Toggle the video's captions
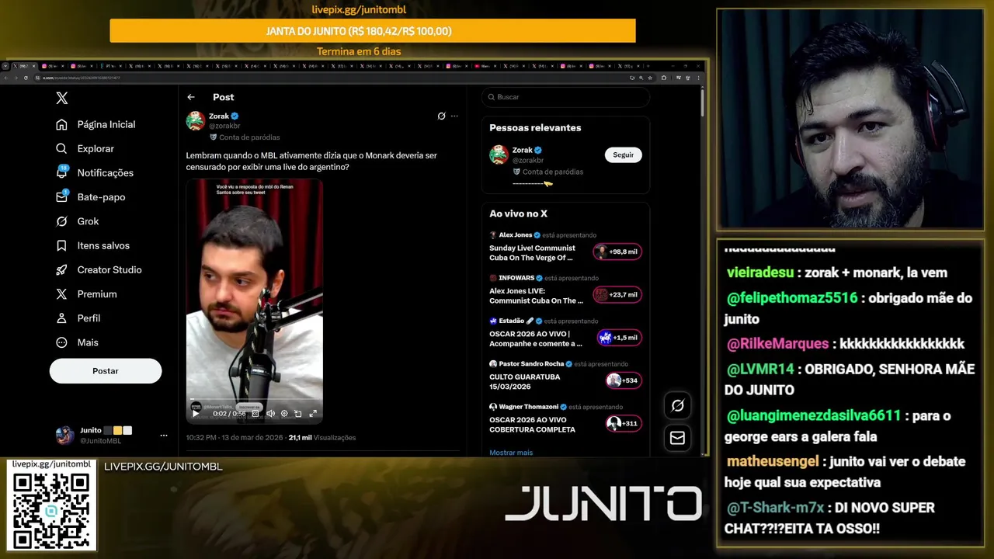 pyautogui.click(x=255, y=414)
